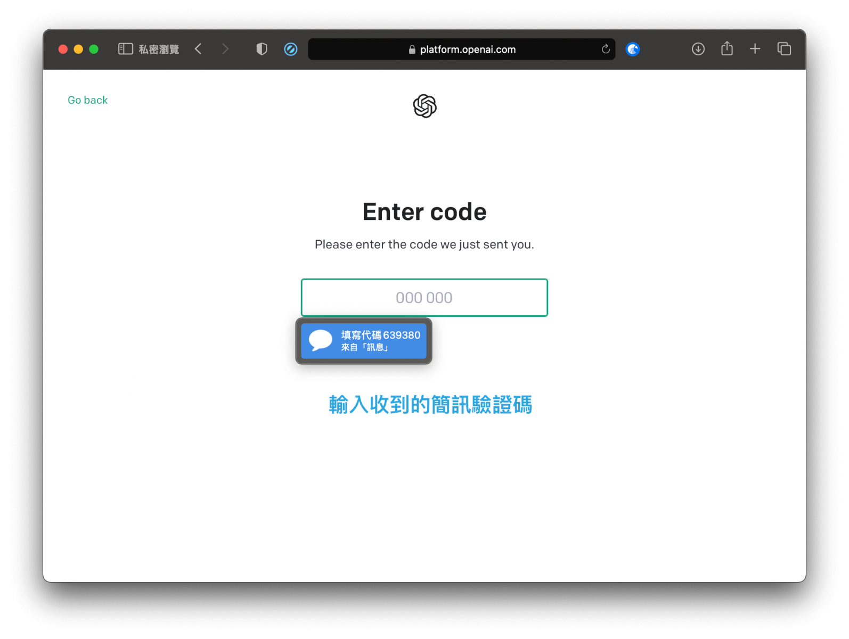The image size is (849, 639).
Task: Click the platform.openai.com address bar
Action: coord(461,49)
